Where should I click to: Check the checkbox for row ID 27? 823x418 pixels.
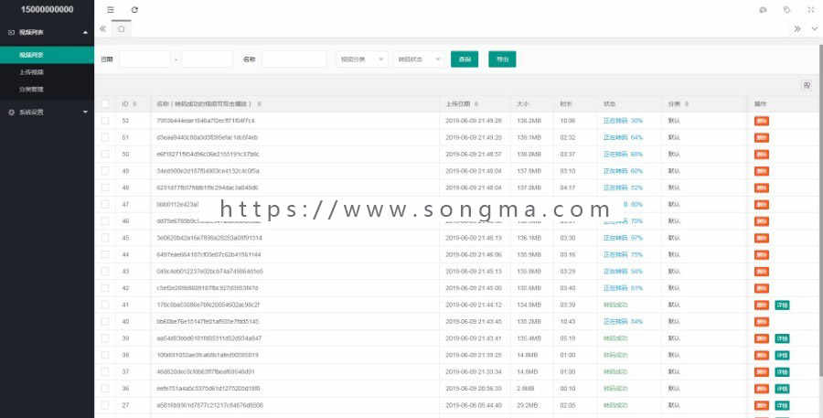(x=105, y=405)
